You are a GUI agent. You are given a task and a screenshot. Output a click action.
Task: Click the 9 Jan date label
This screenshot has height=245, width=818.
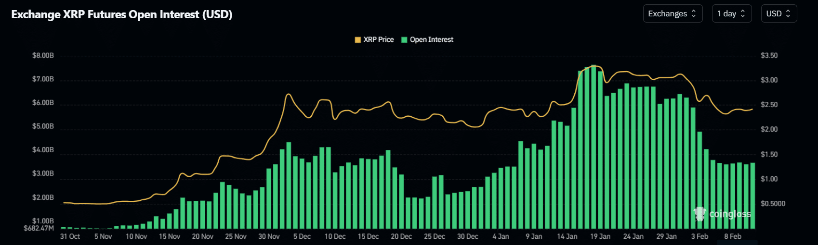pyautogui.click(x=534, y=236)
